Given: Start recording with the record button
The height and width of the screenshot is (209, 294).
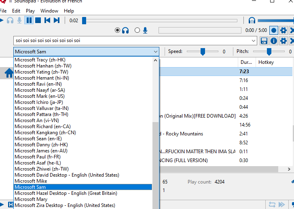Looking at the screenshot, I should 273,30.
